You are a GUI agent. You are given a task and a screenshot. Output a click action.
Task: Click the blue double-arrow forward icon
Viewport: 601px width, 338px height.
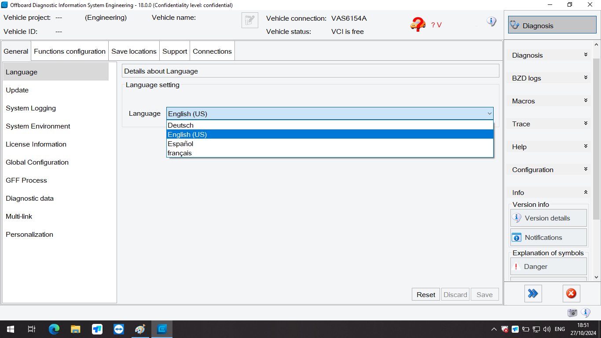[533, 293]
